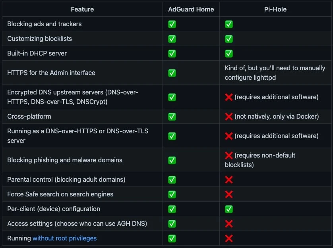
Task: Click AdGuard checkmark for Force Safe search
Action: [x=172, y=194]
